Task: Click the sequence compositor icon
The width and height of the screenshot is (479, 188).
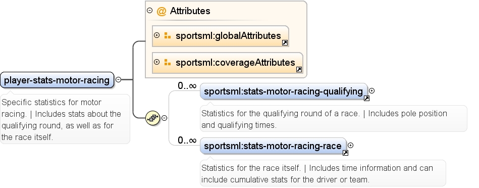Action: click(x=153, y=118)
